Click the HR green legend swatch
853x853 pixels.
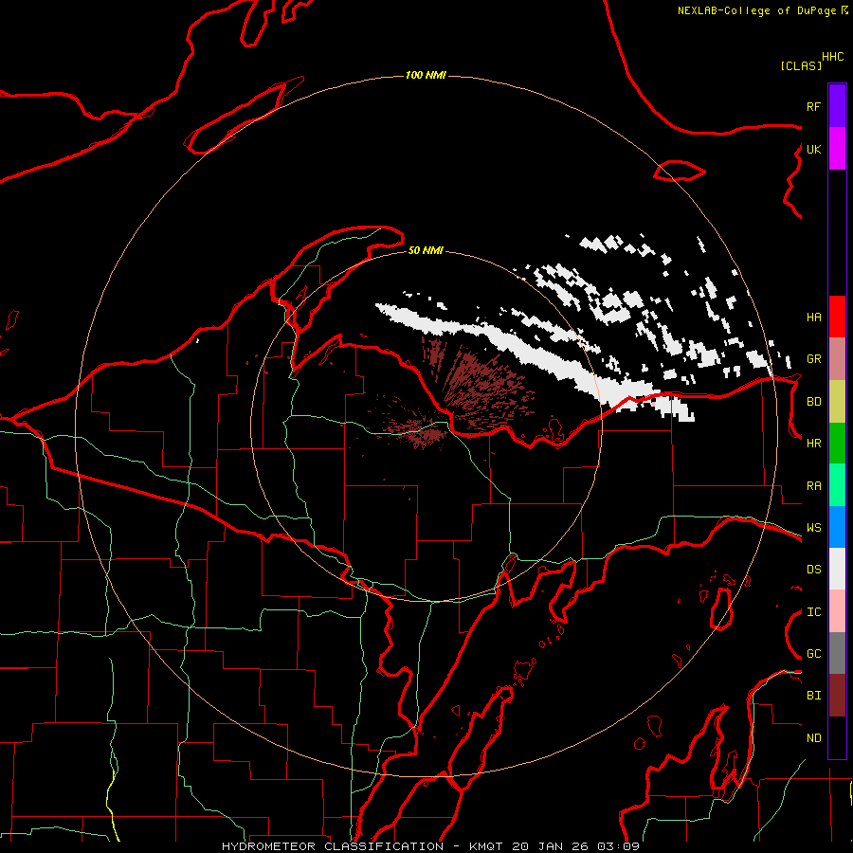pyautogui.click(x=837, y=444)
